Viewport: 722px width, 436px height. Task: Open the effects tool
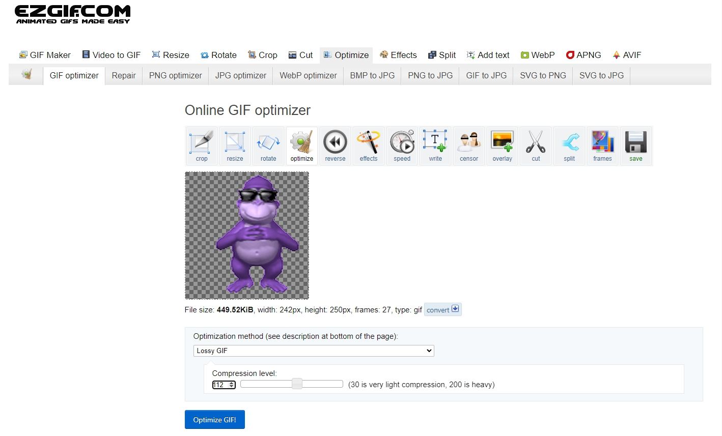[368, 146]
